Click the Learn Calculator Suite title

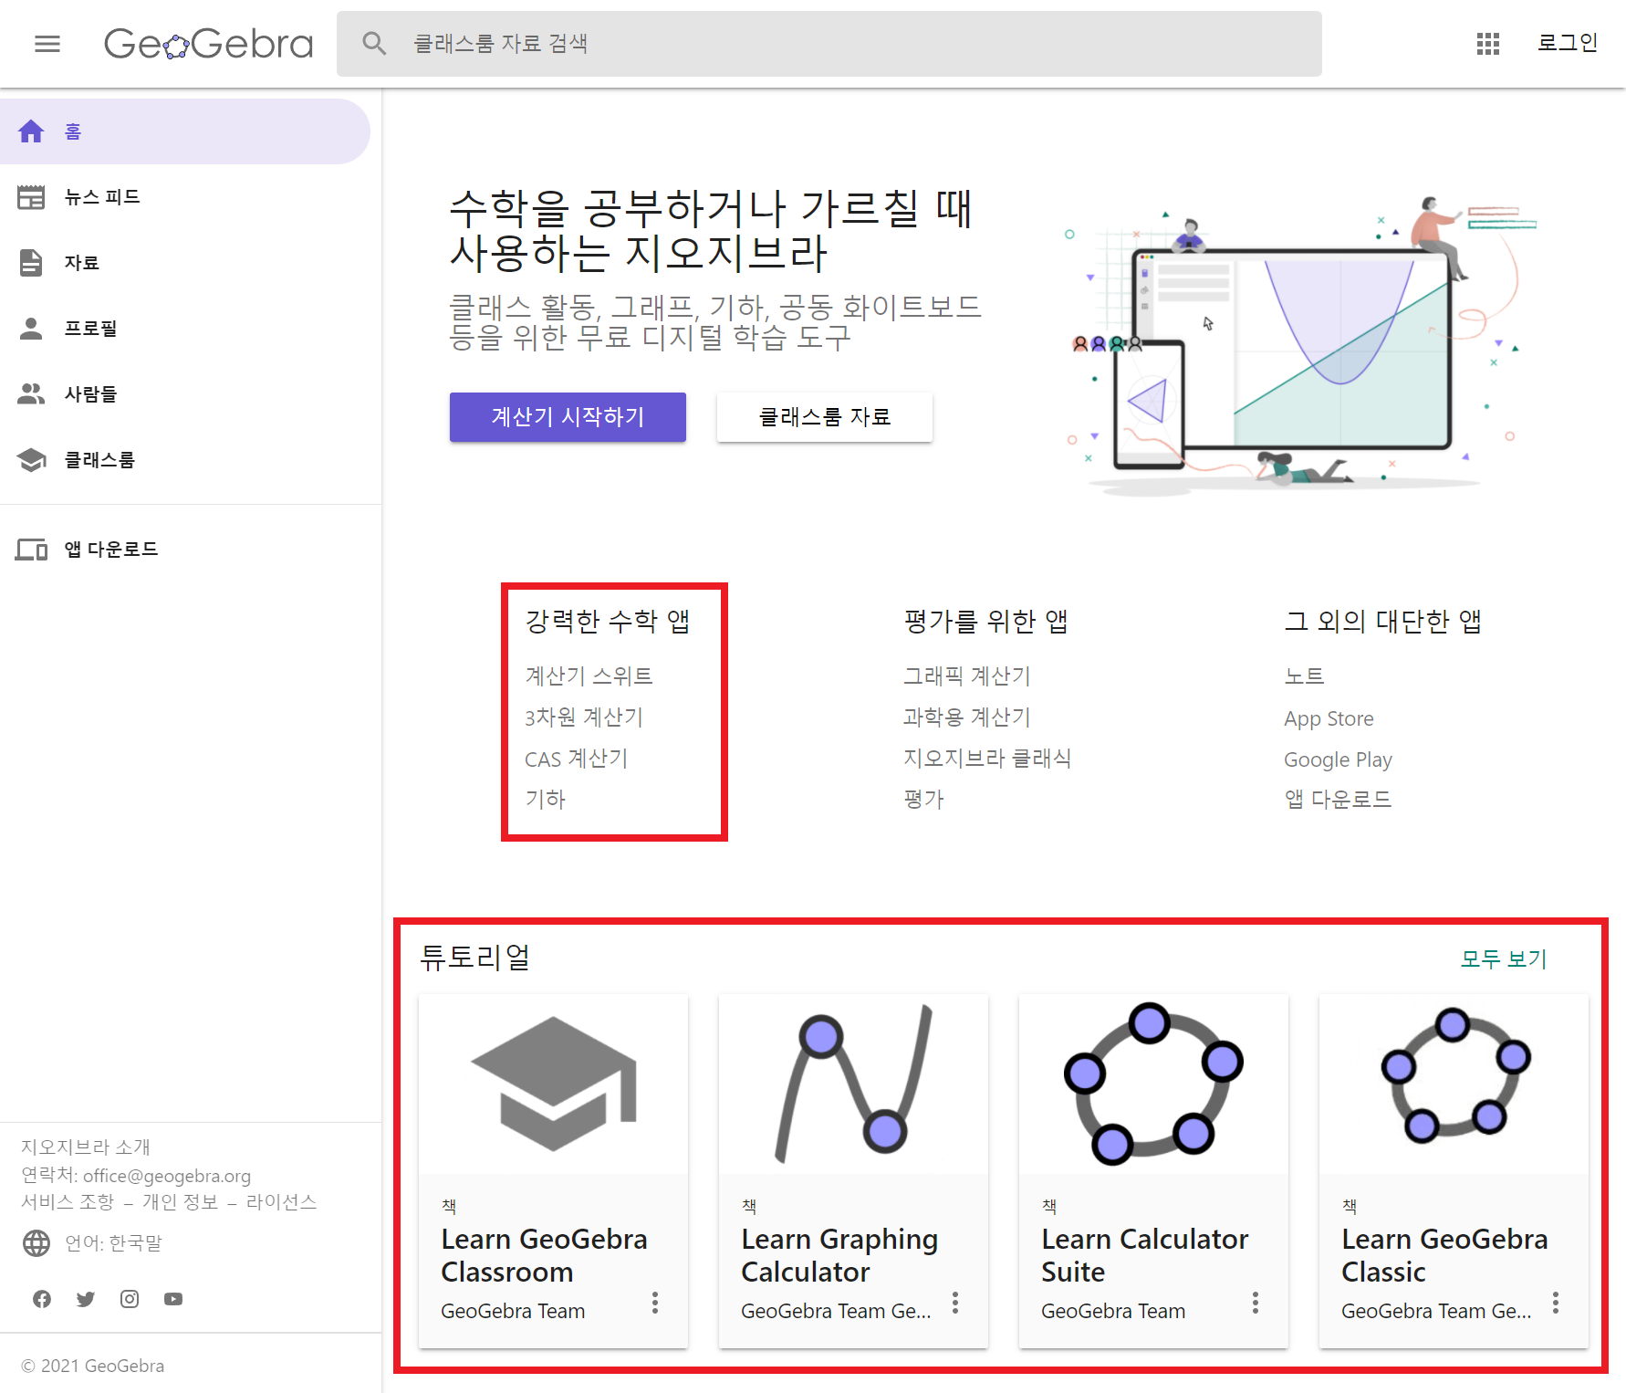[1144, 1255]
